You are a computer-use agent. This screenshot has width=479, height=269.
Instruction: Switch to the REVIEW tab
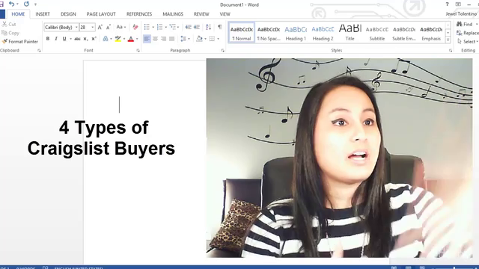(201, 14)
